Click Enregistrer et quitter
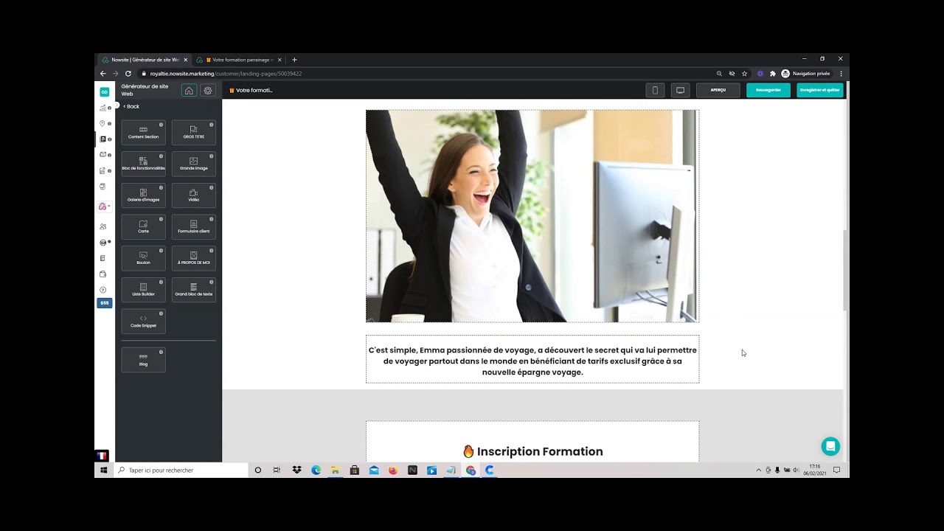This screenshot has height=531, width=944. (819, 90)
